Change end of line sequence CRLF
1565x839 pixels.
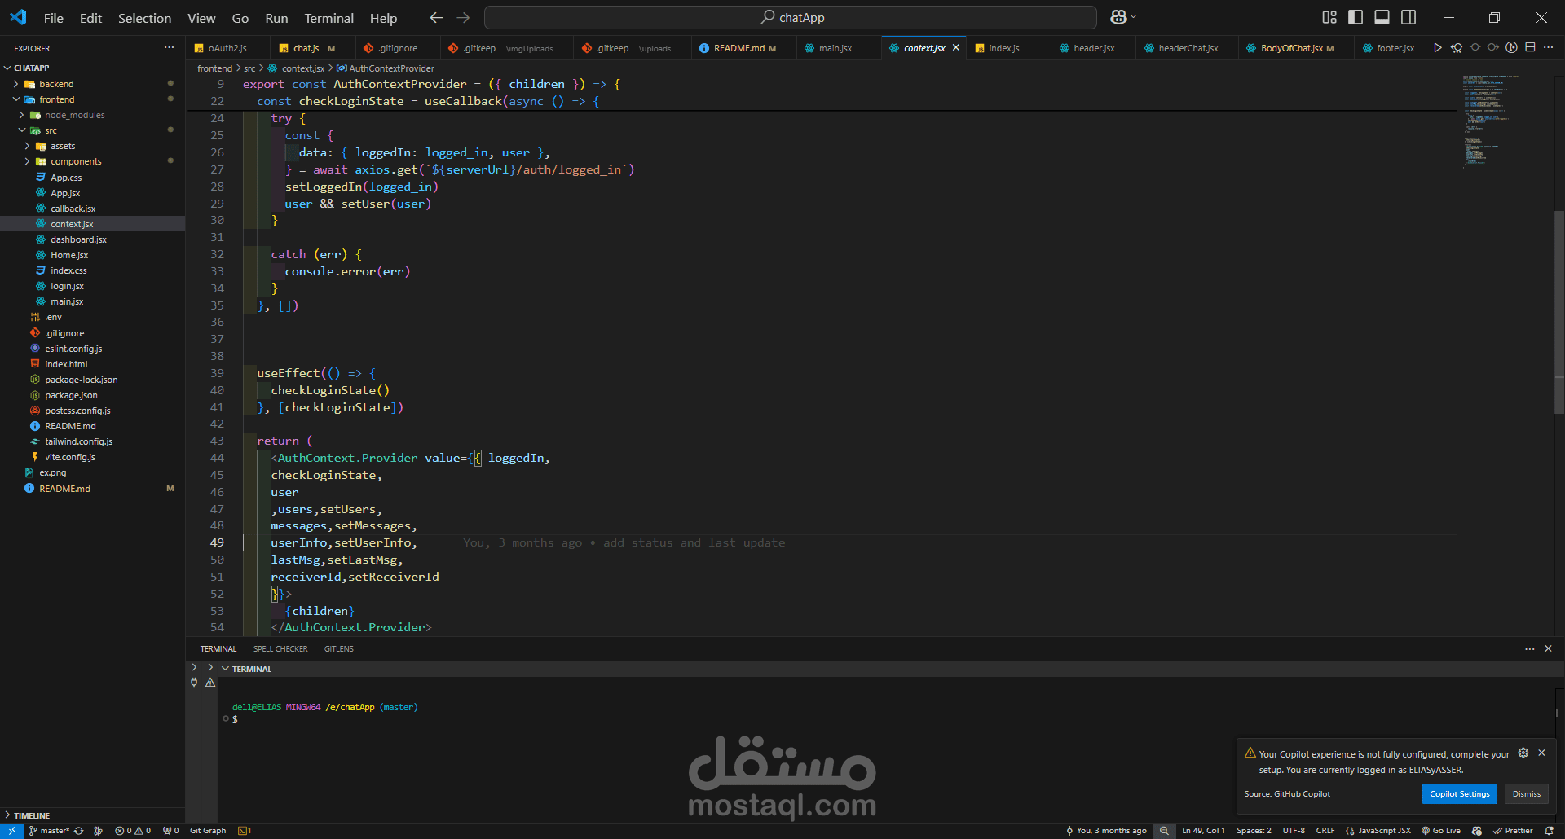click(x=1325, y=831)
